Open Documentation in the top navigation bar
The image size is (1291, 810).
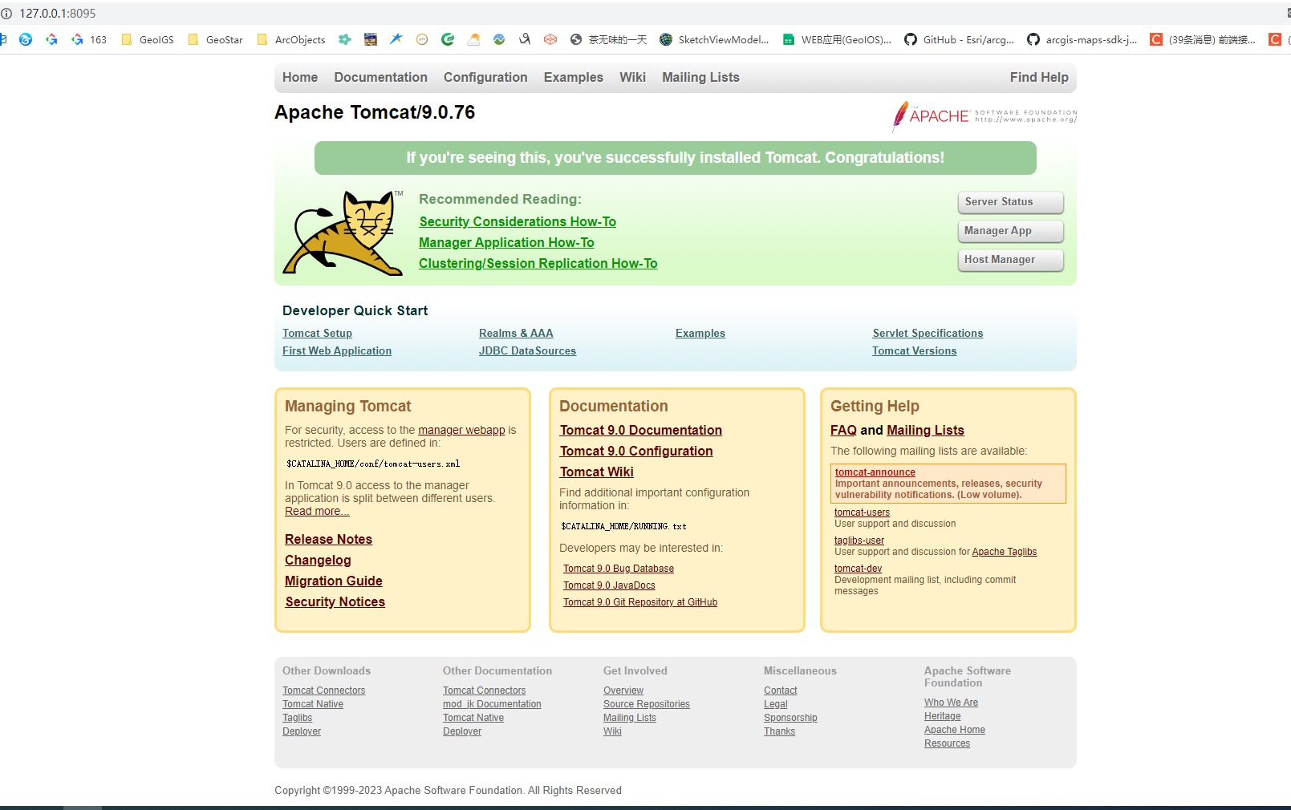coord(381,77)
